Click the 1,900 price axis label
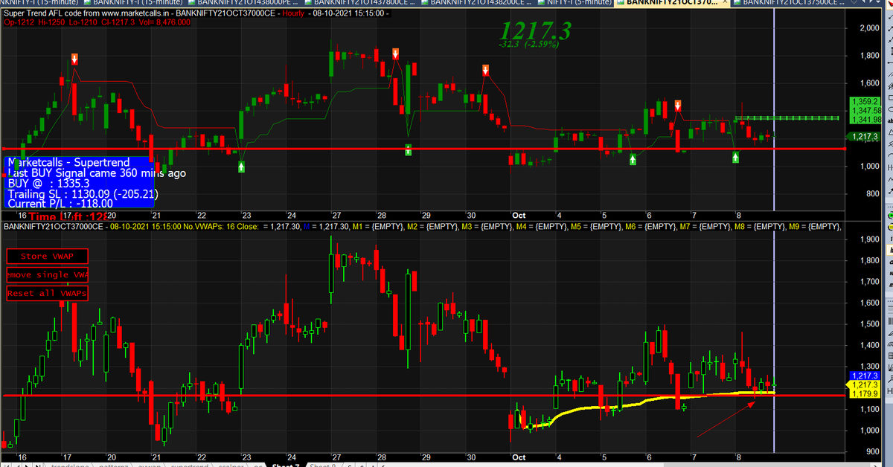 870,239
